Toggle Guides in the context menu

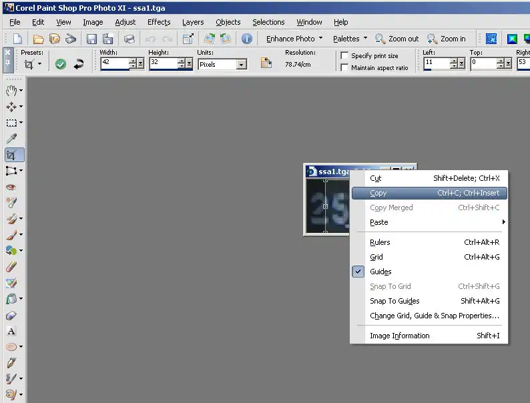380,272
